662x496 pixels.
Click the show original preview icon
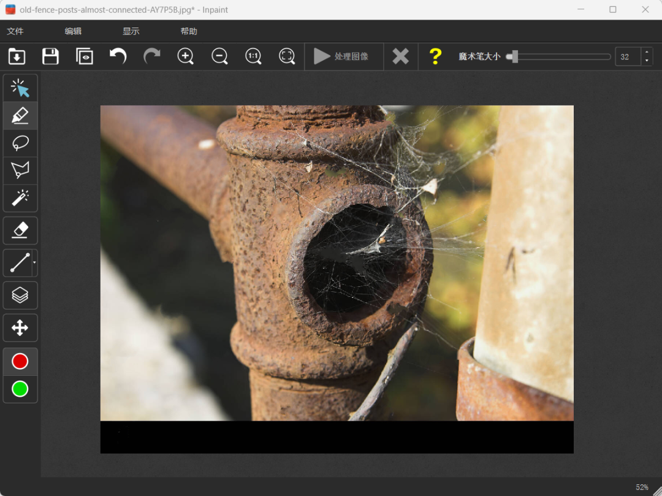point(84,56)
